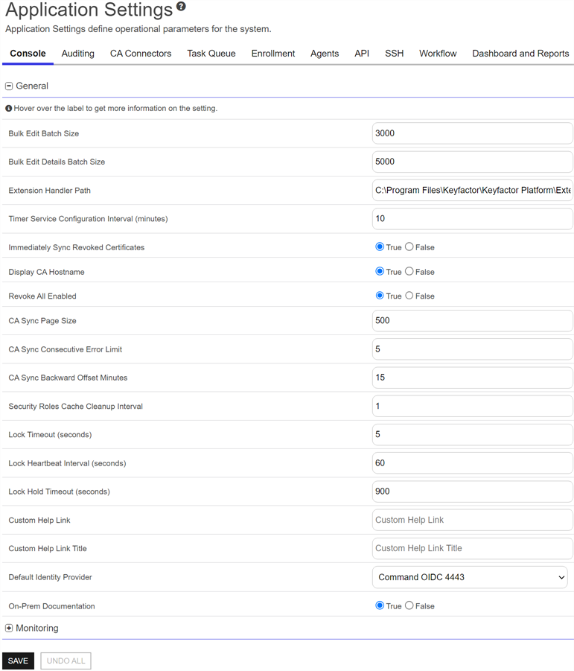Click the Revoke All Enabled label
Viewport: 574px width, 671px height.
click(42, 296)
